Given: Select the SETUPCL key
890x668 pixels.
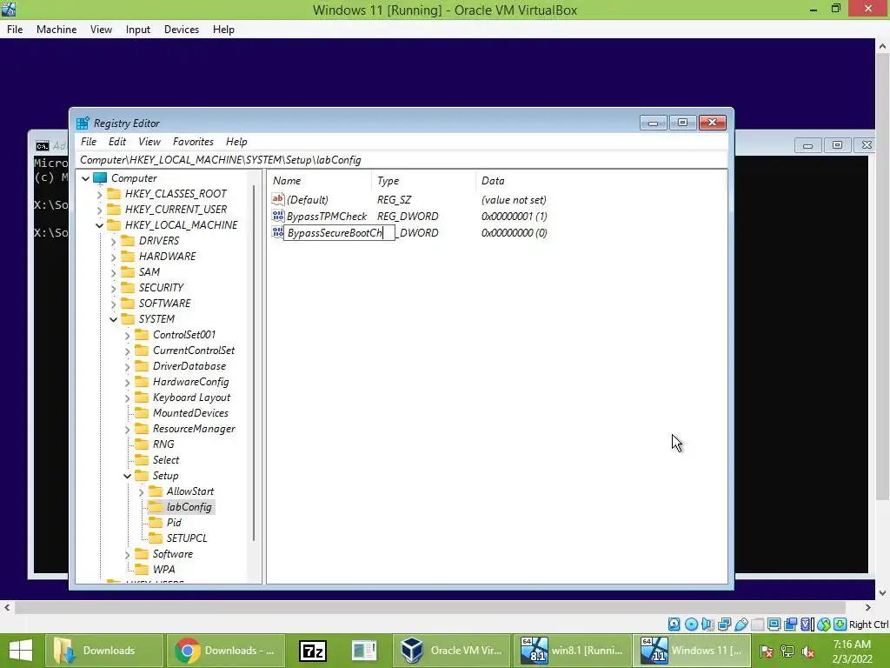Looking at the screenshot, I should click(x=187, y=538).
